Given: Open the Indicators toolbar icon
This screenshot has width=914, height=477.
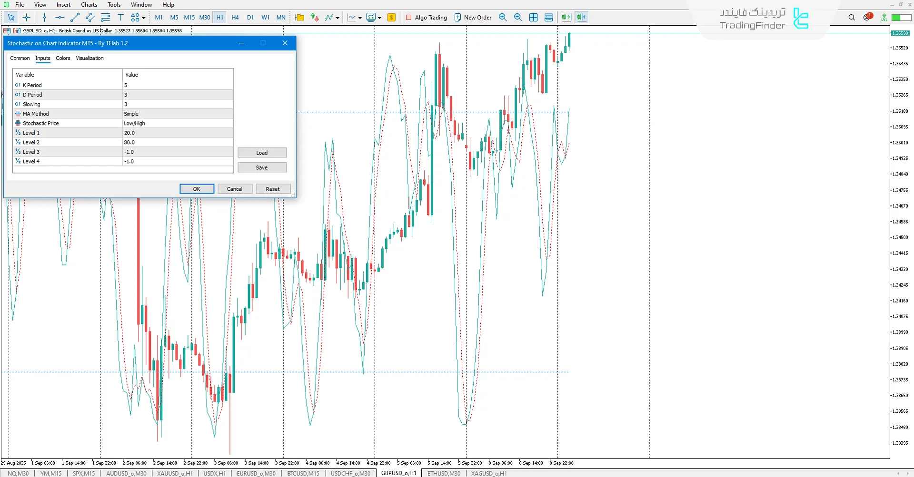Looking at the screenshot, I should tap(328, 17).
